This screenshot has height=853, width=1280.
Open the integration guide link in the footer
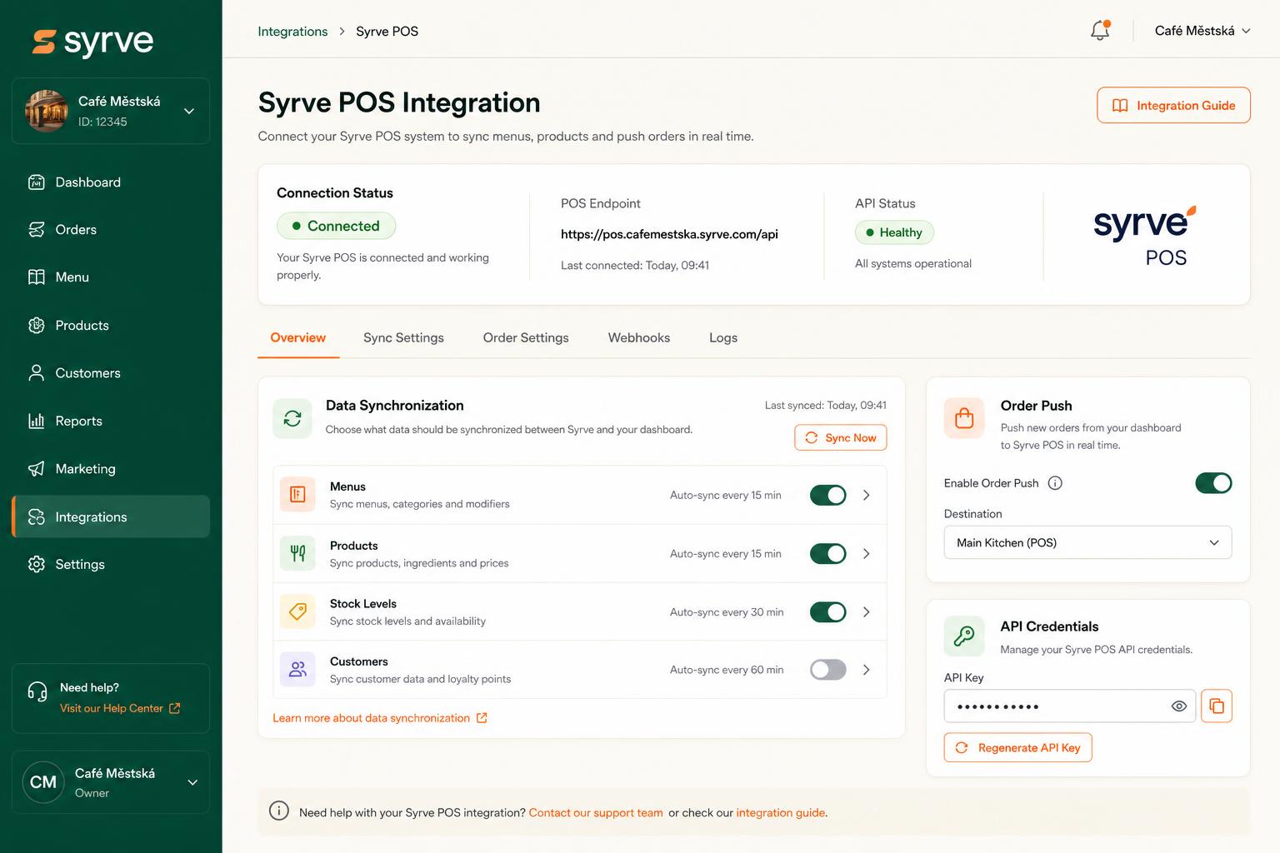(781, 813)
